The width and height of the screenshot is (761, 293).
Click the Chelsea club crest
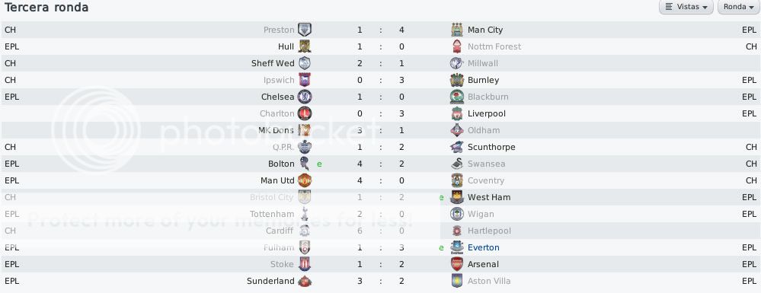coord(304,97)
